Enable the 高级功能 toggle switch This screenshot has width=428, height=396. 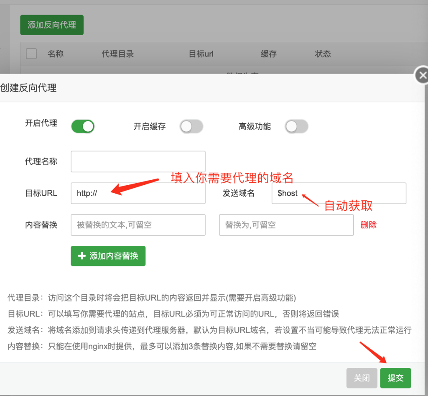click(297, 126)
